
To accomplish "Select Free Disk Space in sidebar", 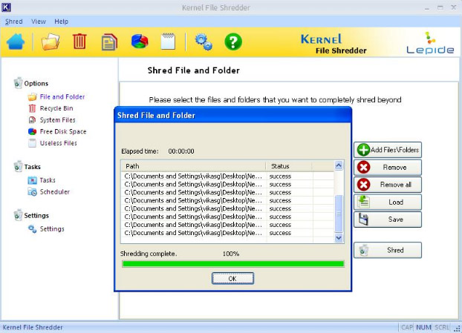I will (x=63, y=131).
